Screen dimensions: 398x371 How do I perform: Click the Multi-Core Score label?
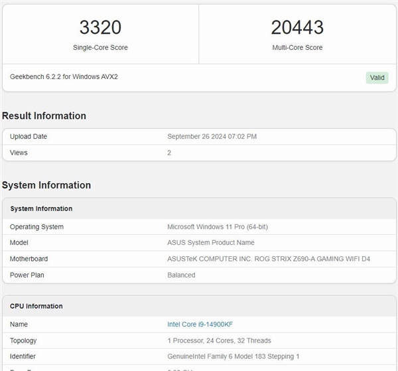tap(297, 48)
